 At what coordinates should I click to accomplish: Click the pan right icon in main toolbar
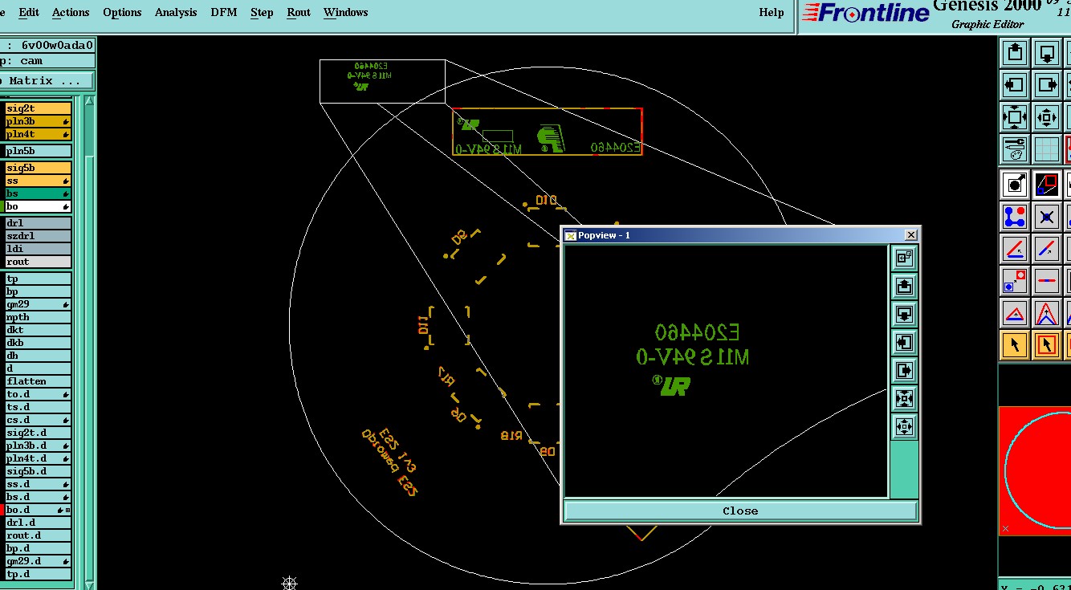(x=1047, y=85)
